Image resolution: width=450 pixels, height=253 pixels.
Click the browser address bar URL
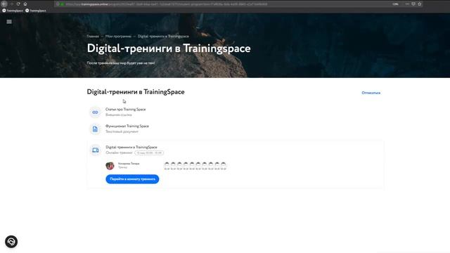(167, 4)
